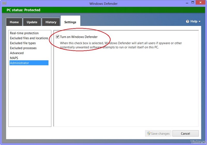207x145 pixels.
Task: Click the Turn on Windows Defender label
Action: tap(79, 37)
